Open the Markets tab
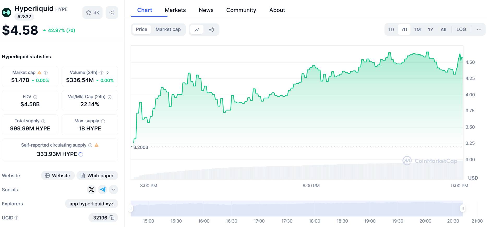 point(175,10)
